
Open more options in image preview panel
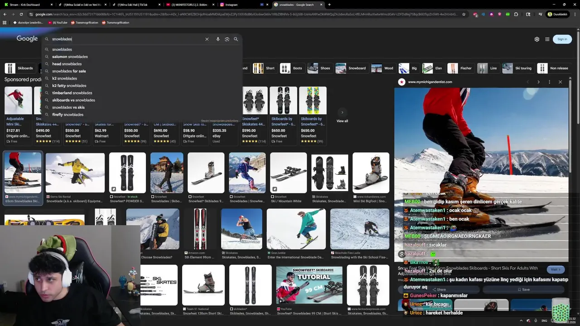tap(549, 82)
